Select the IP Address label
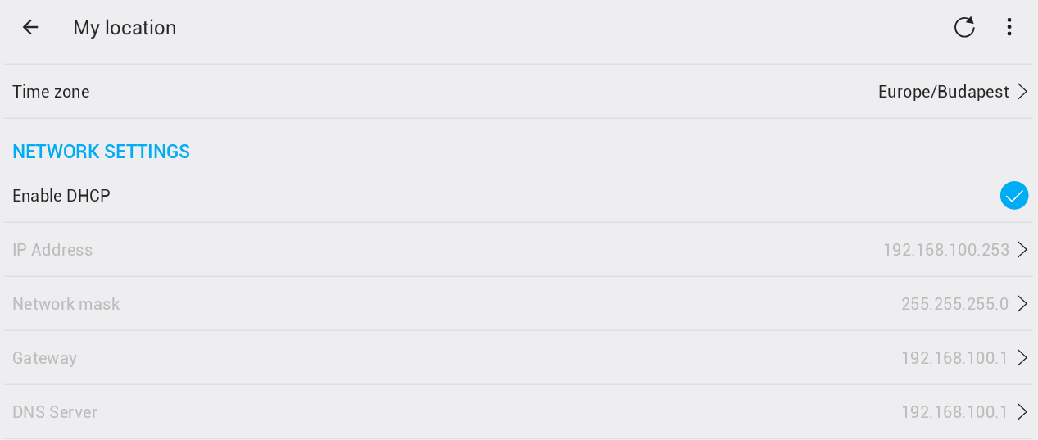Viewport: 1038px width, 440px height. tap(52, 250)
